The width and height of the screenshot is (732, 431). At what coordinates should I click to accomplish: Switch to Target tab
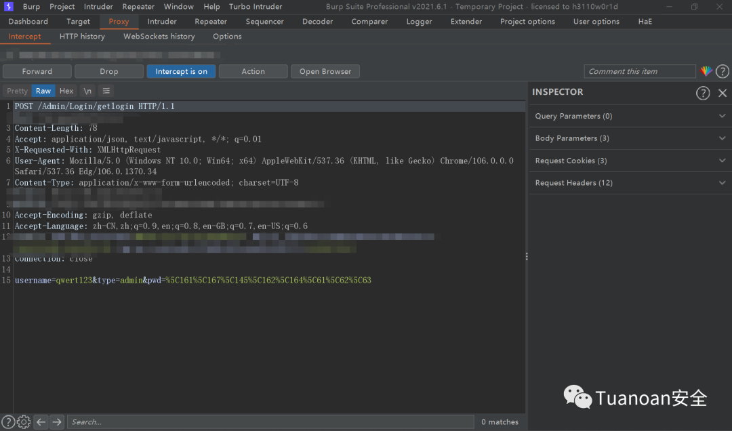[x=78, y=22]
